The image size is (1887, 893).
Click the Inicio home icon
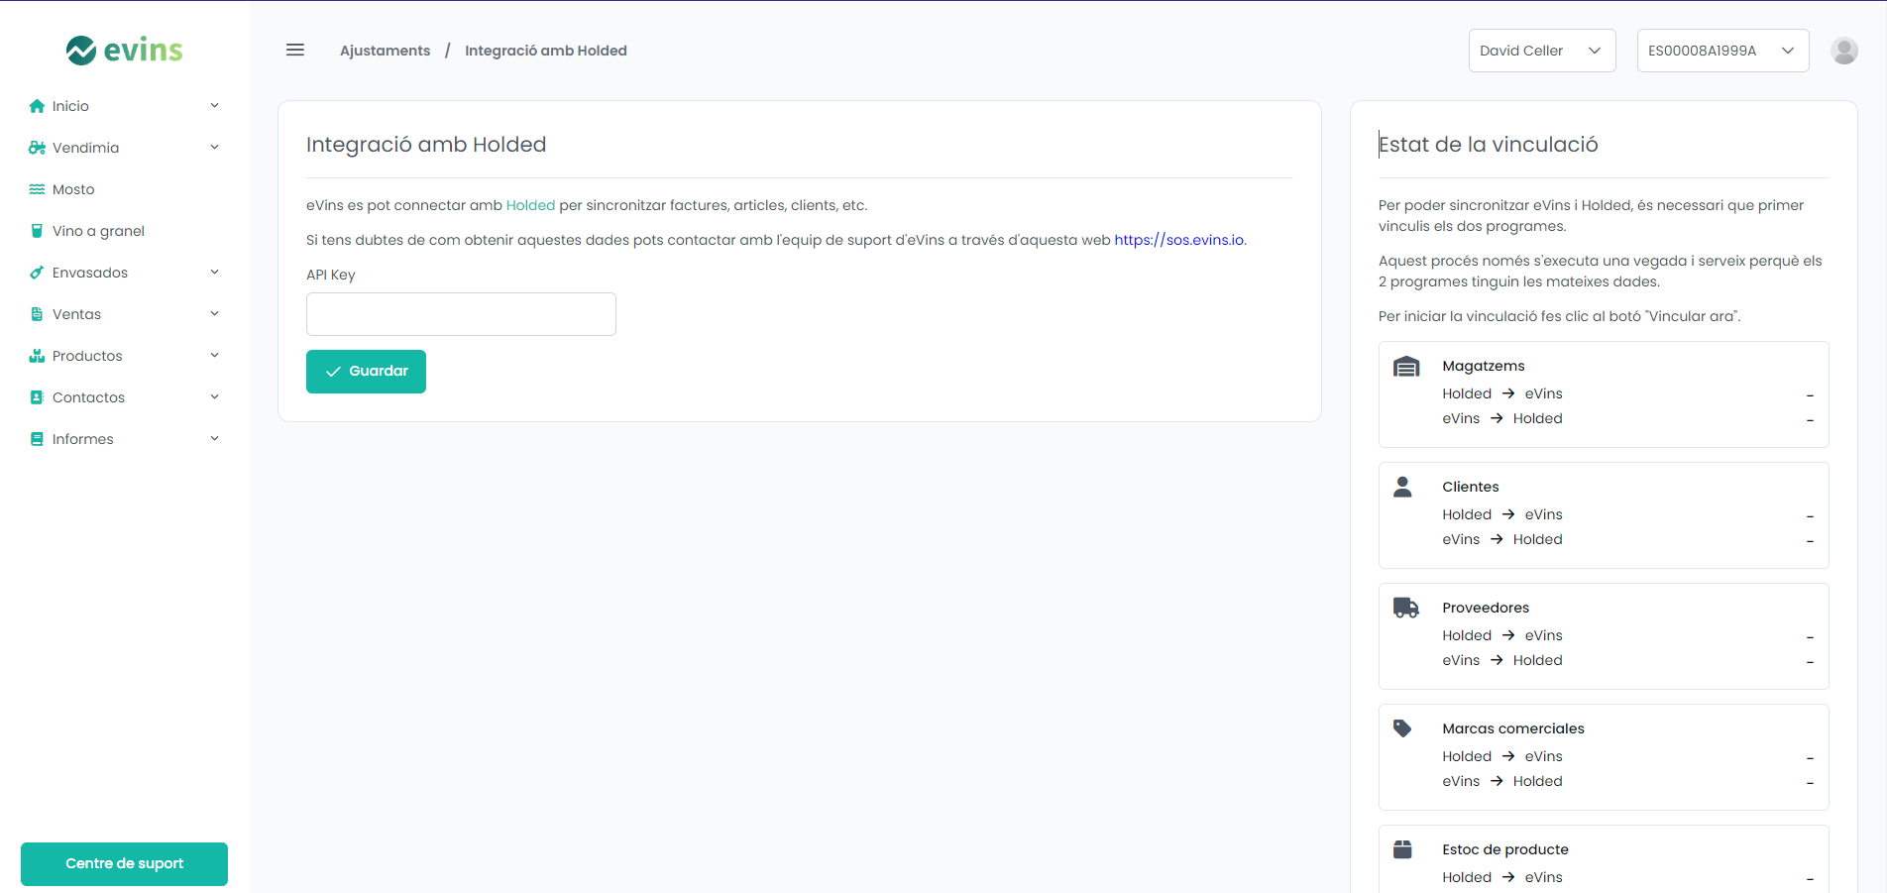click(37, 106)
